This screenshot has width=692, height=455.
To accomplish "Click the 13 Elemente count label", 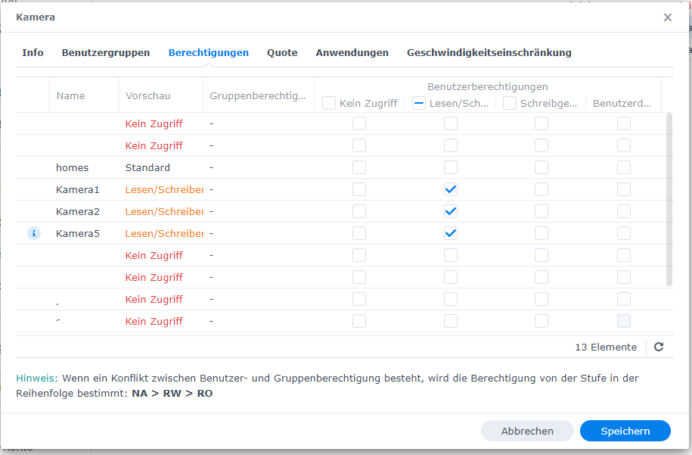I will tap(606, 347).
